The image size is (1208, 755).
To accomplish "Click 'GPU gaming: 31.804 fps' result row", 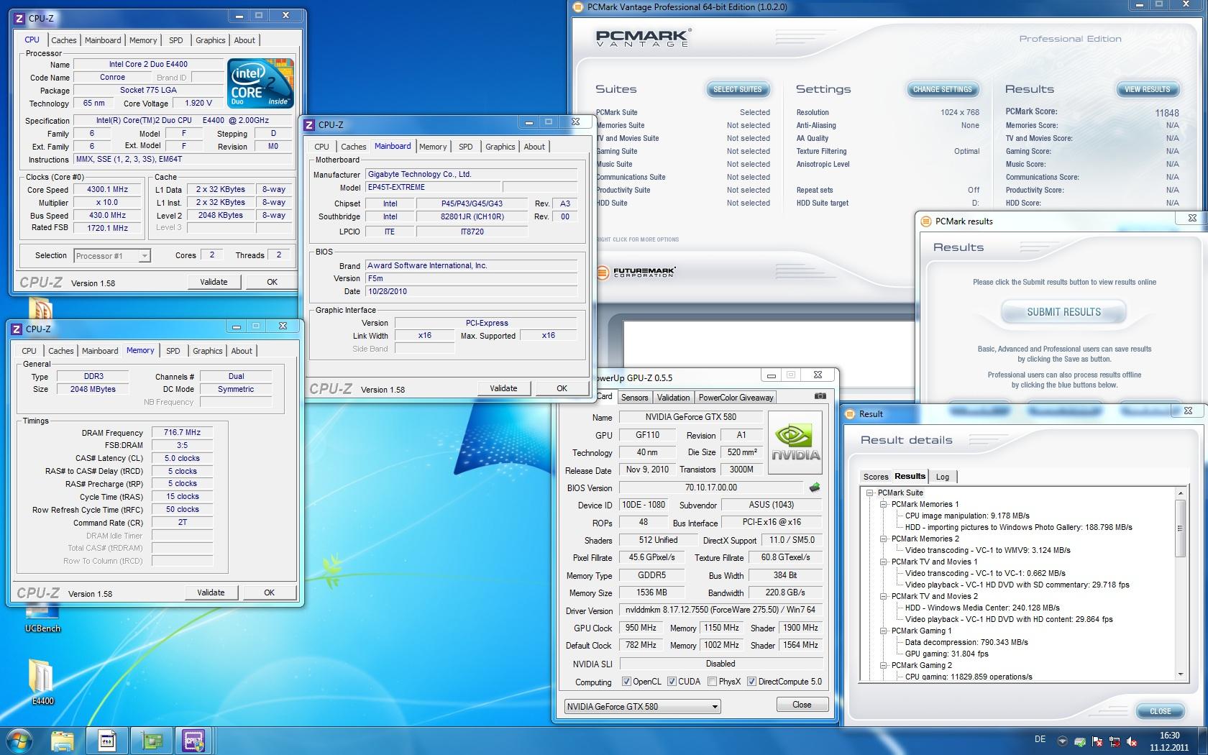I will pyautogui.click(x=946, y=654).
